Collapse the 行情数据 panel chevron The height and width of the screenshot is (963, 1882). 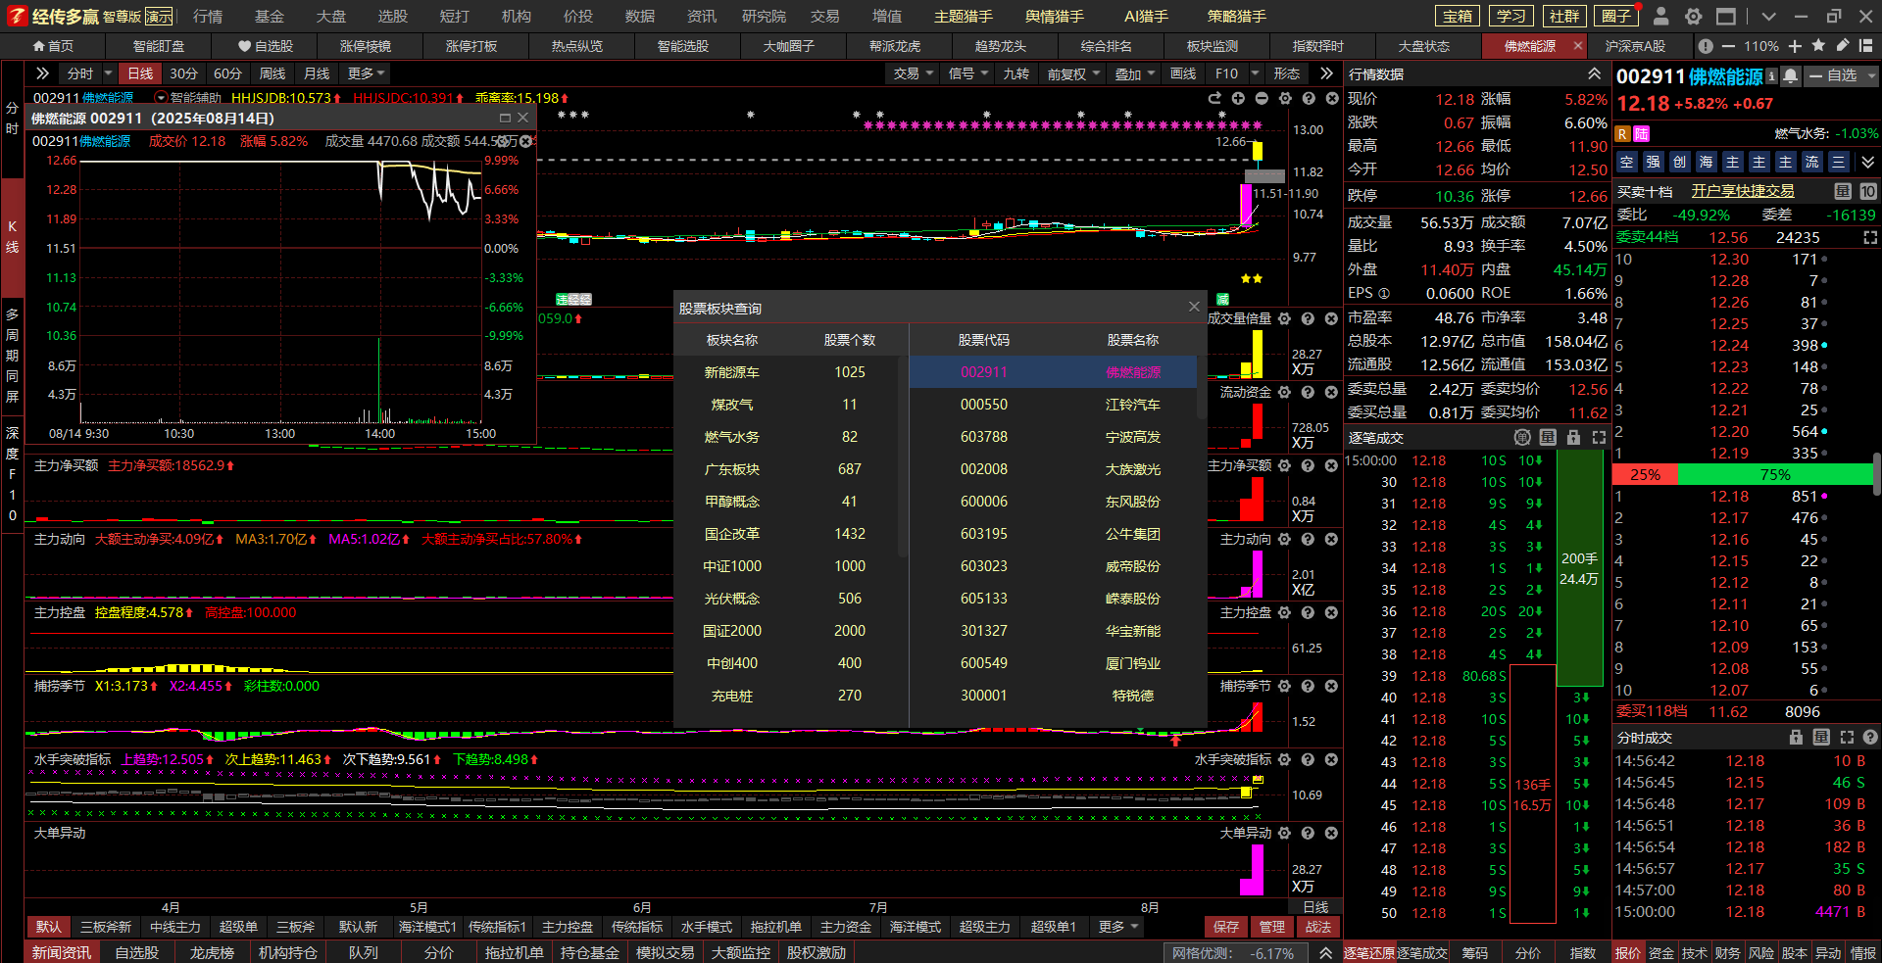click(1595, 74)
